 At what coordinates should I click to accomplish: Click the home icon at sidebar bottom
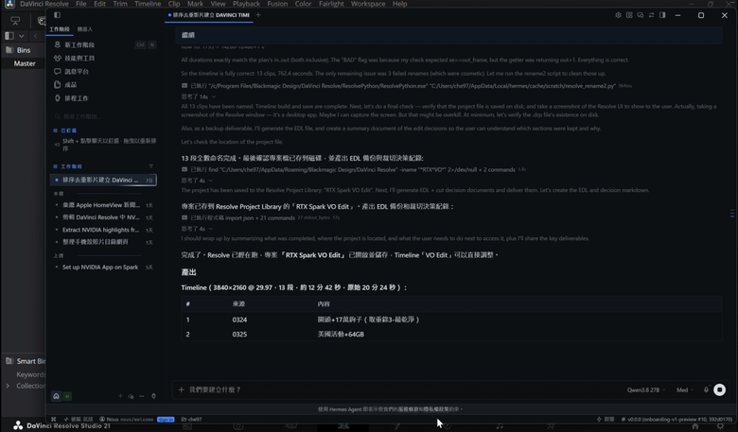pyautogui.click(x=56, y=396)
